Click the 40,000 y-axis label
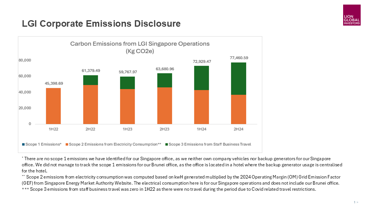This screenshot has height=206, width=366. pos(25,92)
